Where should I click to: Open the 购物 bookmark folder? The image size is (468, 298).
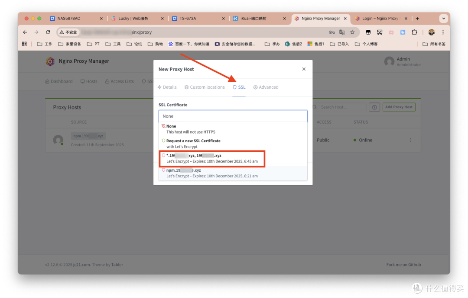click(x=155, y=44)
